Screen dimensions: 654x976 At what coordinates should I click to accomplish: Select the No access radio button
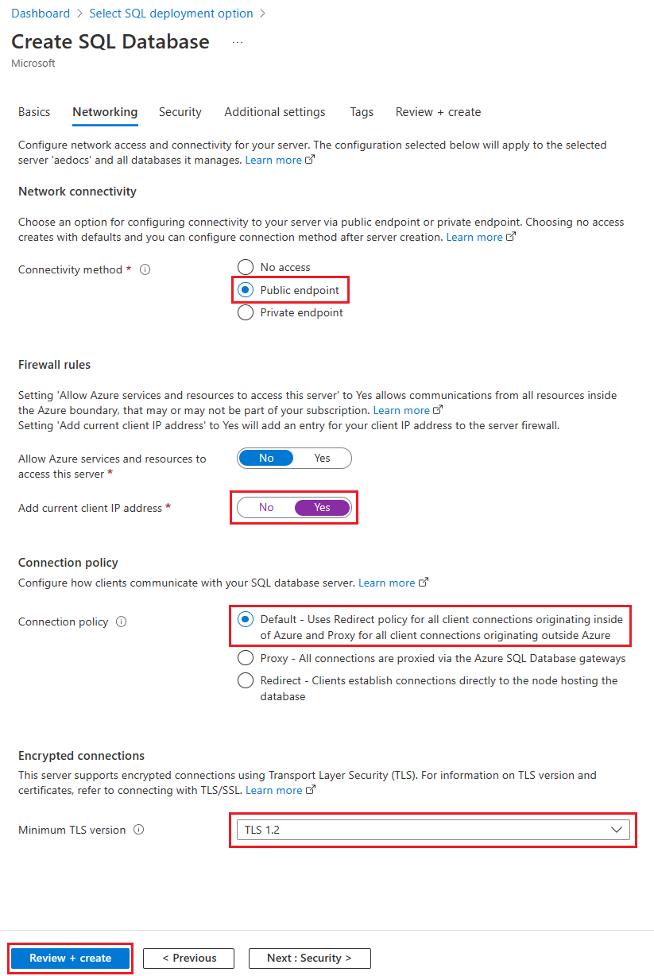coord(246,267)
